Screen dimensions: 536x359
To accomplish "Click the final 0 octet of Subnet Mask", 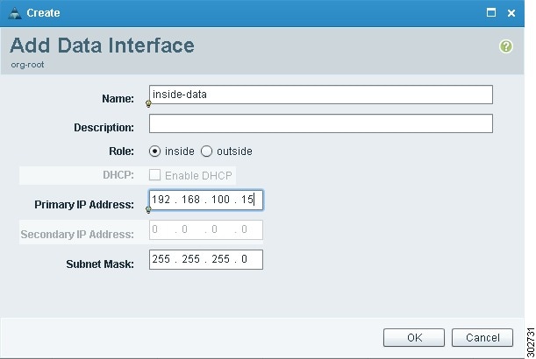I will tap(244, 259).
